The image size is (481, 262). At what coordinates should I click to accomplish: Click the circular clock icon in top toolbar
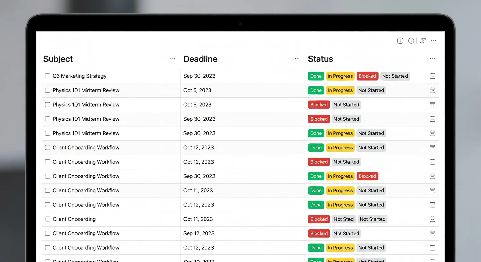(411, 41)
